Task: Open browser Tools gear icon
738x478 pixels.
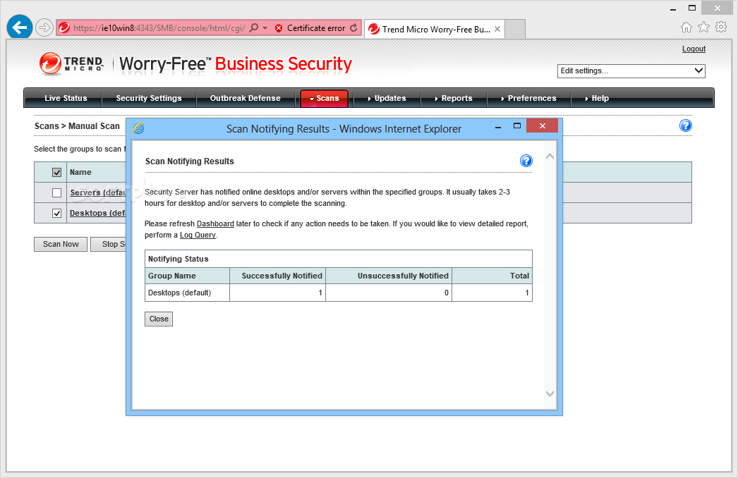Action: 721,27
